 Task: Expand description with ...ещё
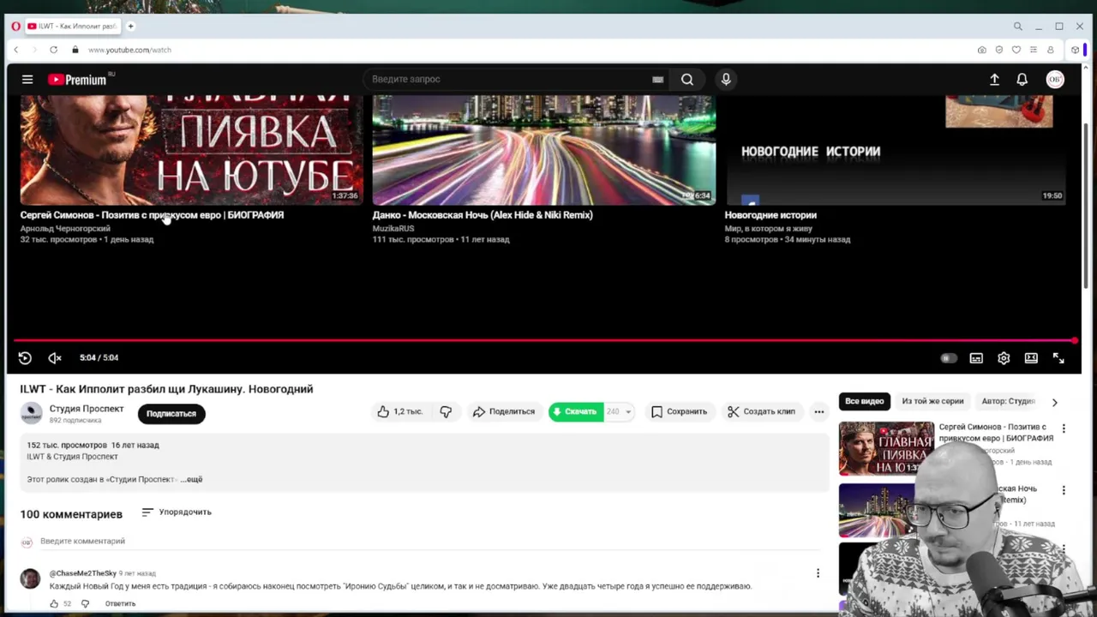pyautogui.click(x=192, y=480)
